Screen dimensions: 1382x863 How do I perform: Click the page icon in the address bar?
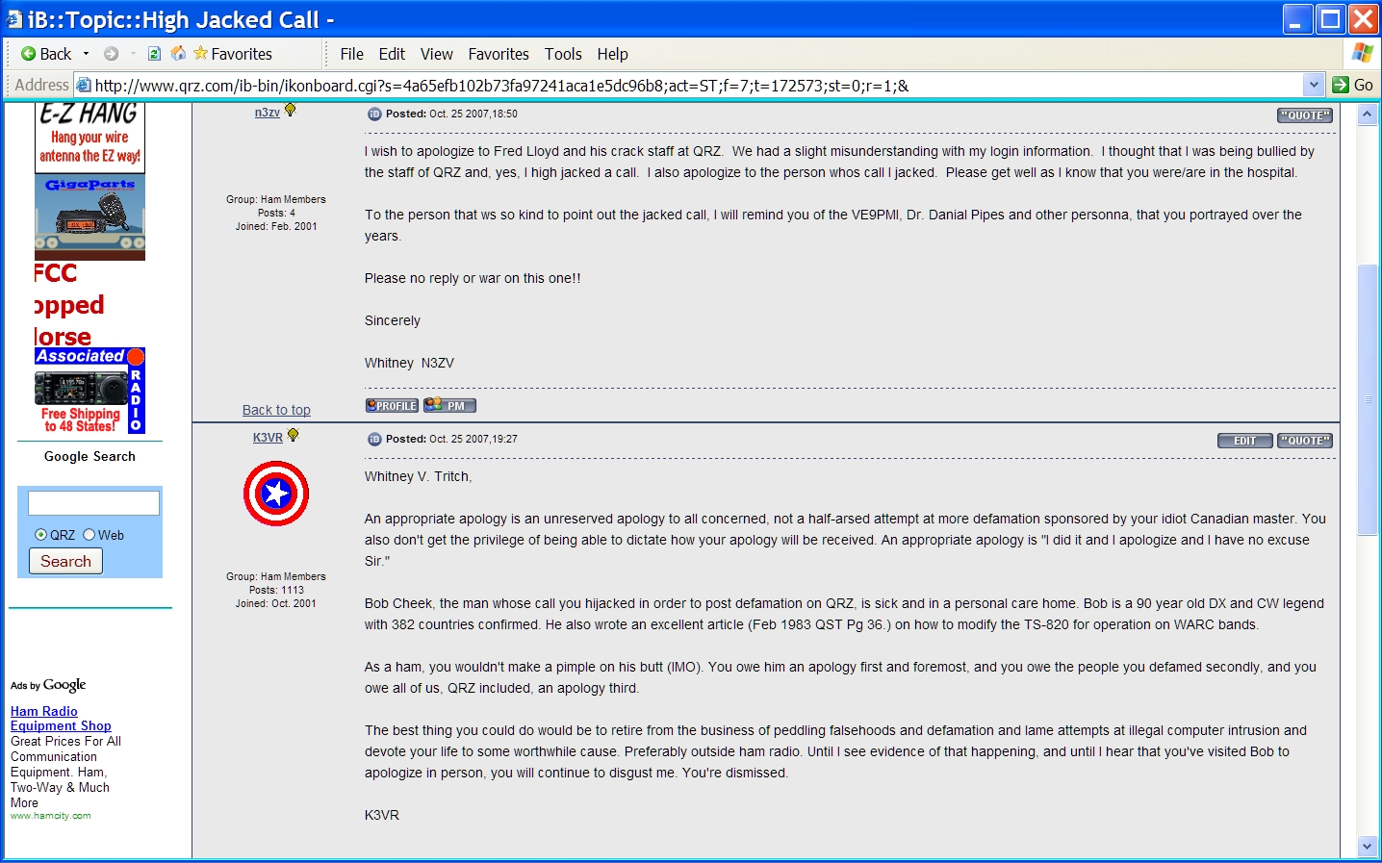pyautogui.click(x=83, y=85)
